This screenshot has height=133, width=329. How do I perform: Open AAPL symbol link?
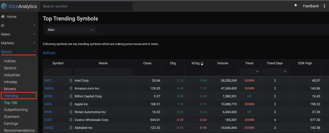pyautogui.click(x=48, y=104)
